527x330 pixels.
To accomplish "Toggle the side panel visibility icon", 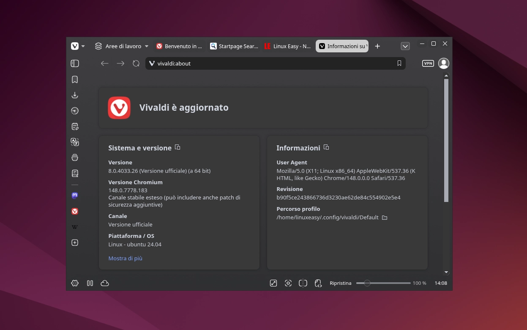I will [x=75, y=63].
